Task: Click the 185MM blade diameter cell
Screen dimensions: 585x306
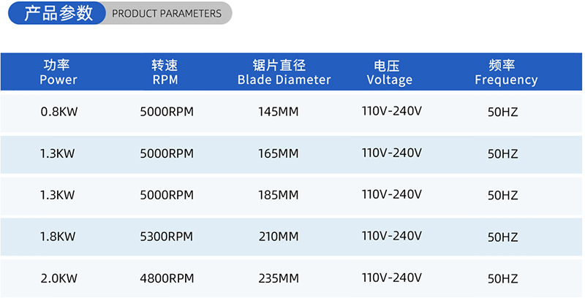Action: (x=279, y=196)
